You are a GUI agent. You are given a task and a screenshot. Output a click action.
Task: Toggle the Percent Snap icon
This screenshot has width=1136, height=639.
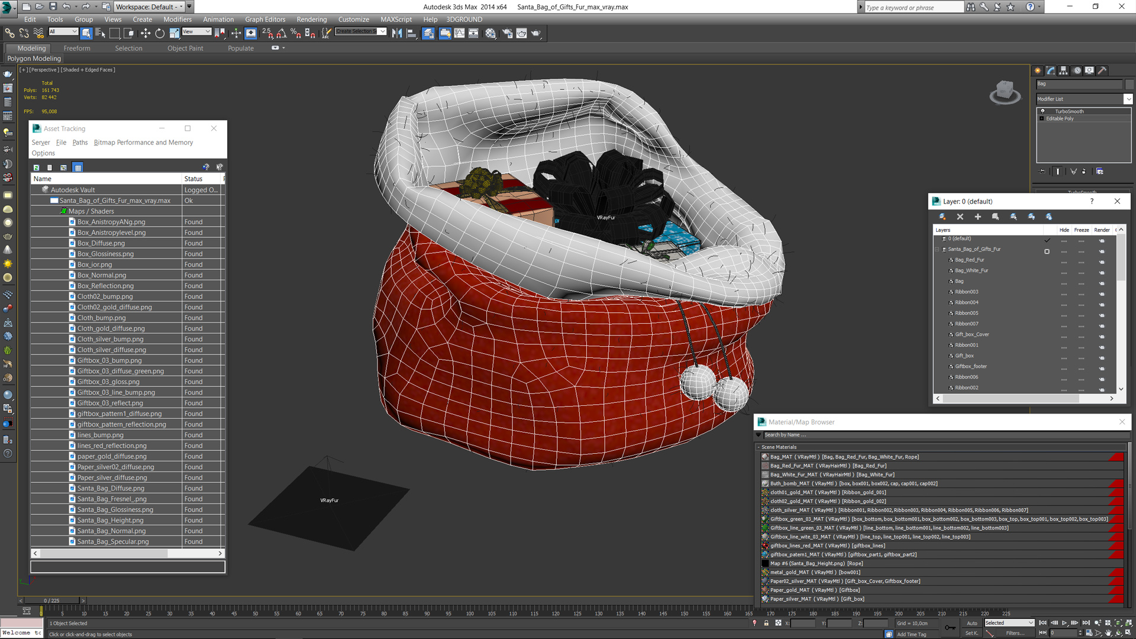[295, 33]
